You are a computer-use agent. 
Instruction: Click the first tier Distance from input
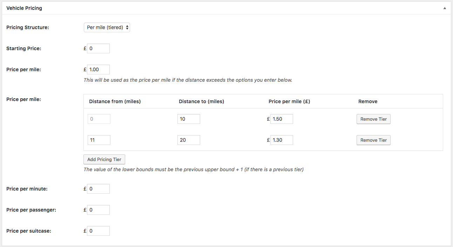click(99, 119)
